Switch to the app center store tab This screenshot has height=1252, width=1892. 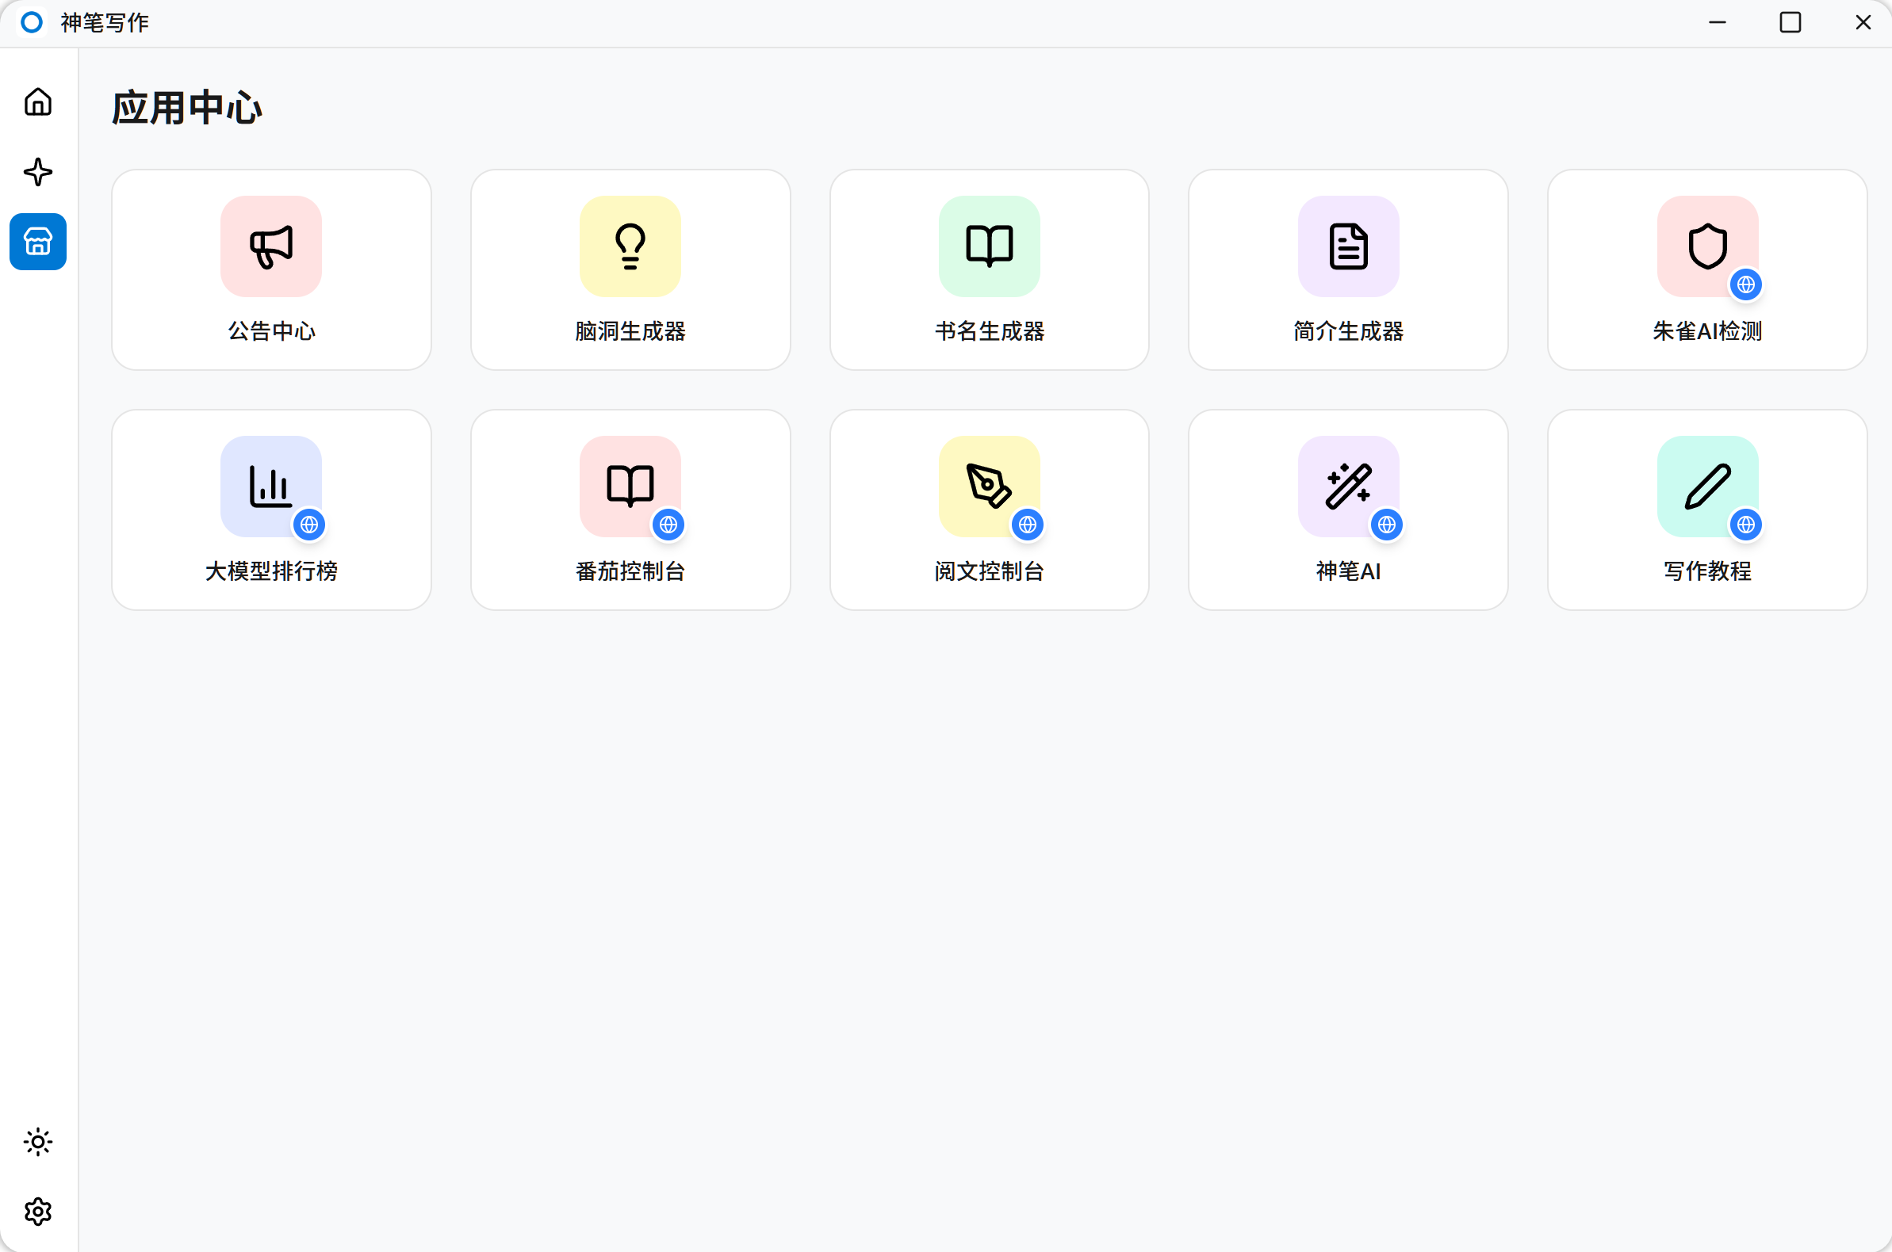[37, 241]
